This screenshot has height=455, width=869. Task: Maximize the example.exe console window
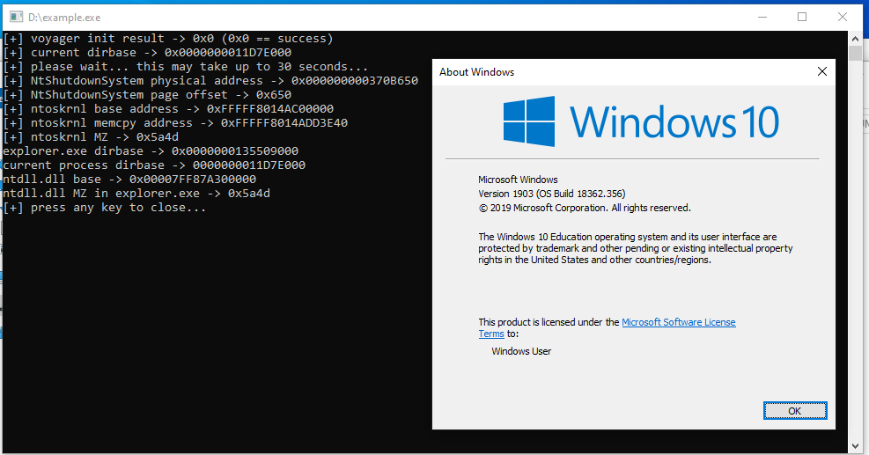[x=802, y=17]
